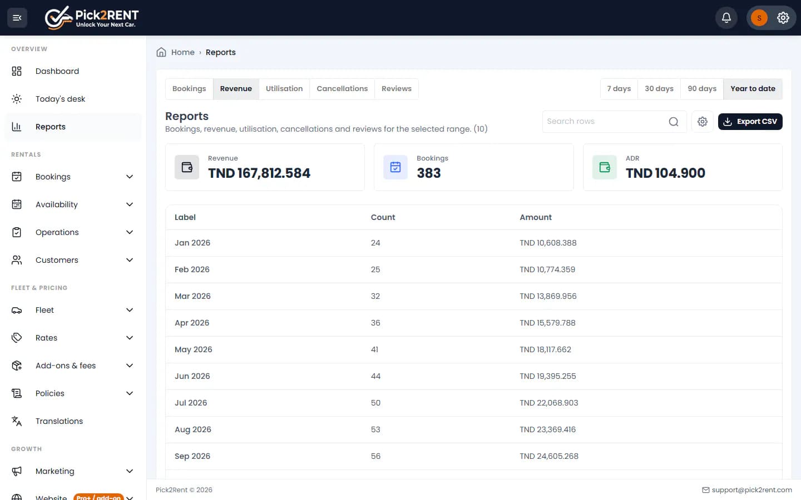Viewport: 801px width, 500px height.
Task: Select the 7 days range
Action: click(x=619, y=89)
